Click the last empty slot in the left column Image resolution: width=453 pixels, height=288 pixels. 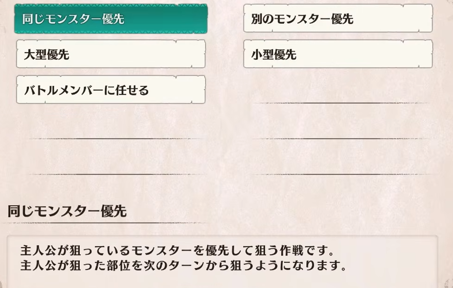pos(110,161)
